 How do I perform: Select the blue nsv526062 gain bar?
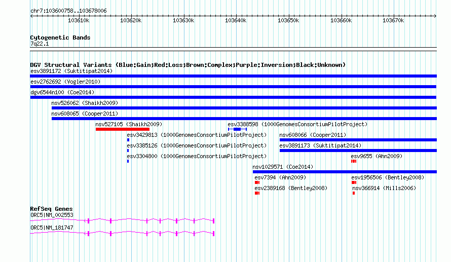244,108
